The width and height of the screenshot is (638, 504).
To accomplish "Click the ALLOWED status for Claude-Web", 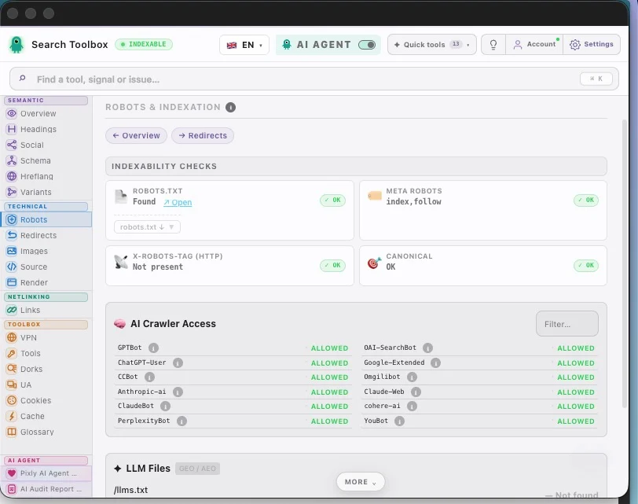I will pos(576,392).
